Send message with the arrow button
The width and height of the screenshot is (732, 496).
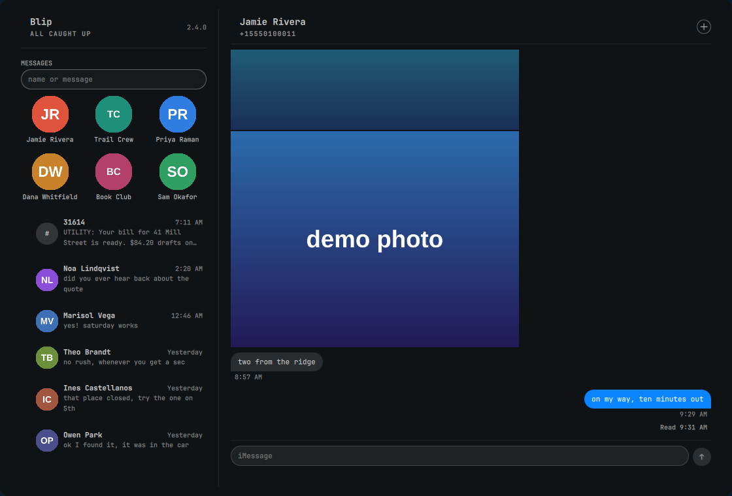coord(702,456)
